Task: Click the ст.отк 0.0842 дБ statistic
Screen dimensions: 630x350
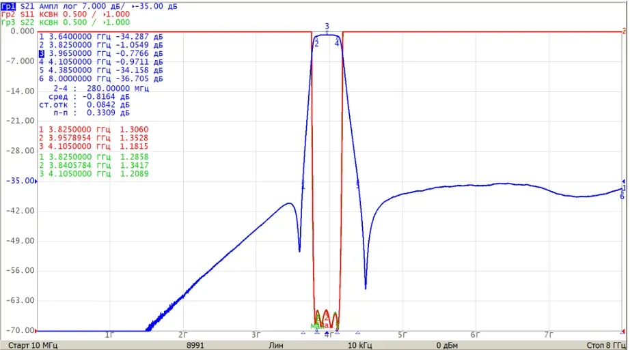Action: [84, 105]
